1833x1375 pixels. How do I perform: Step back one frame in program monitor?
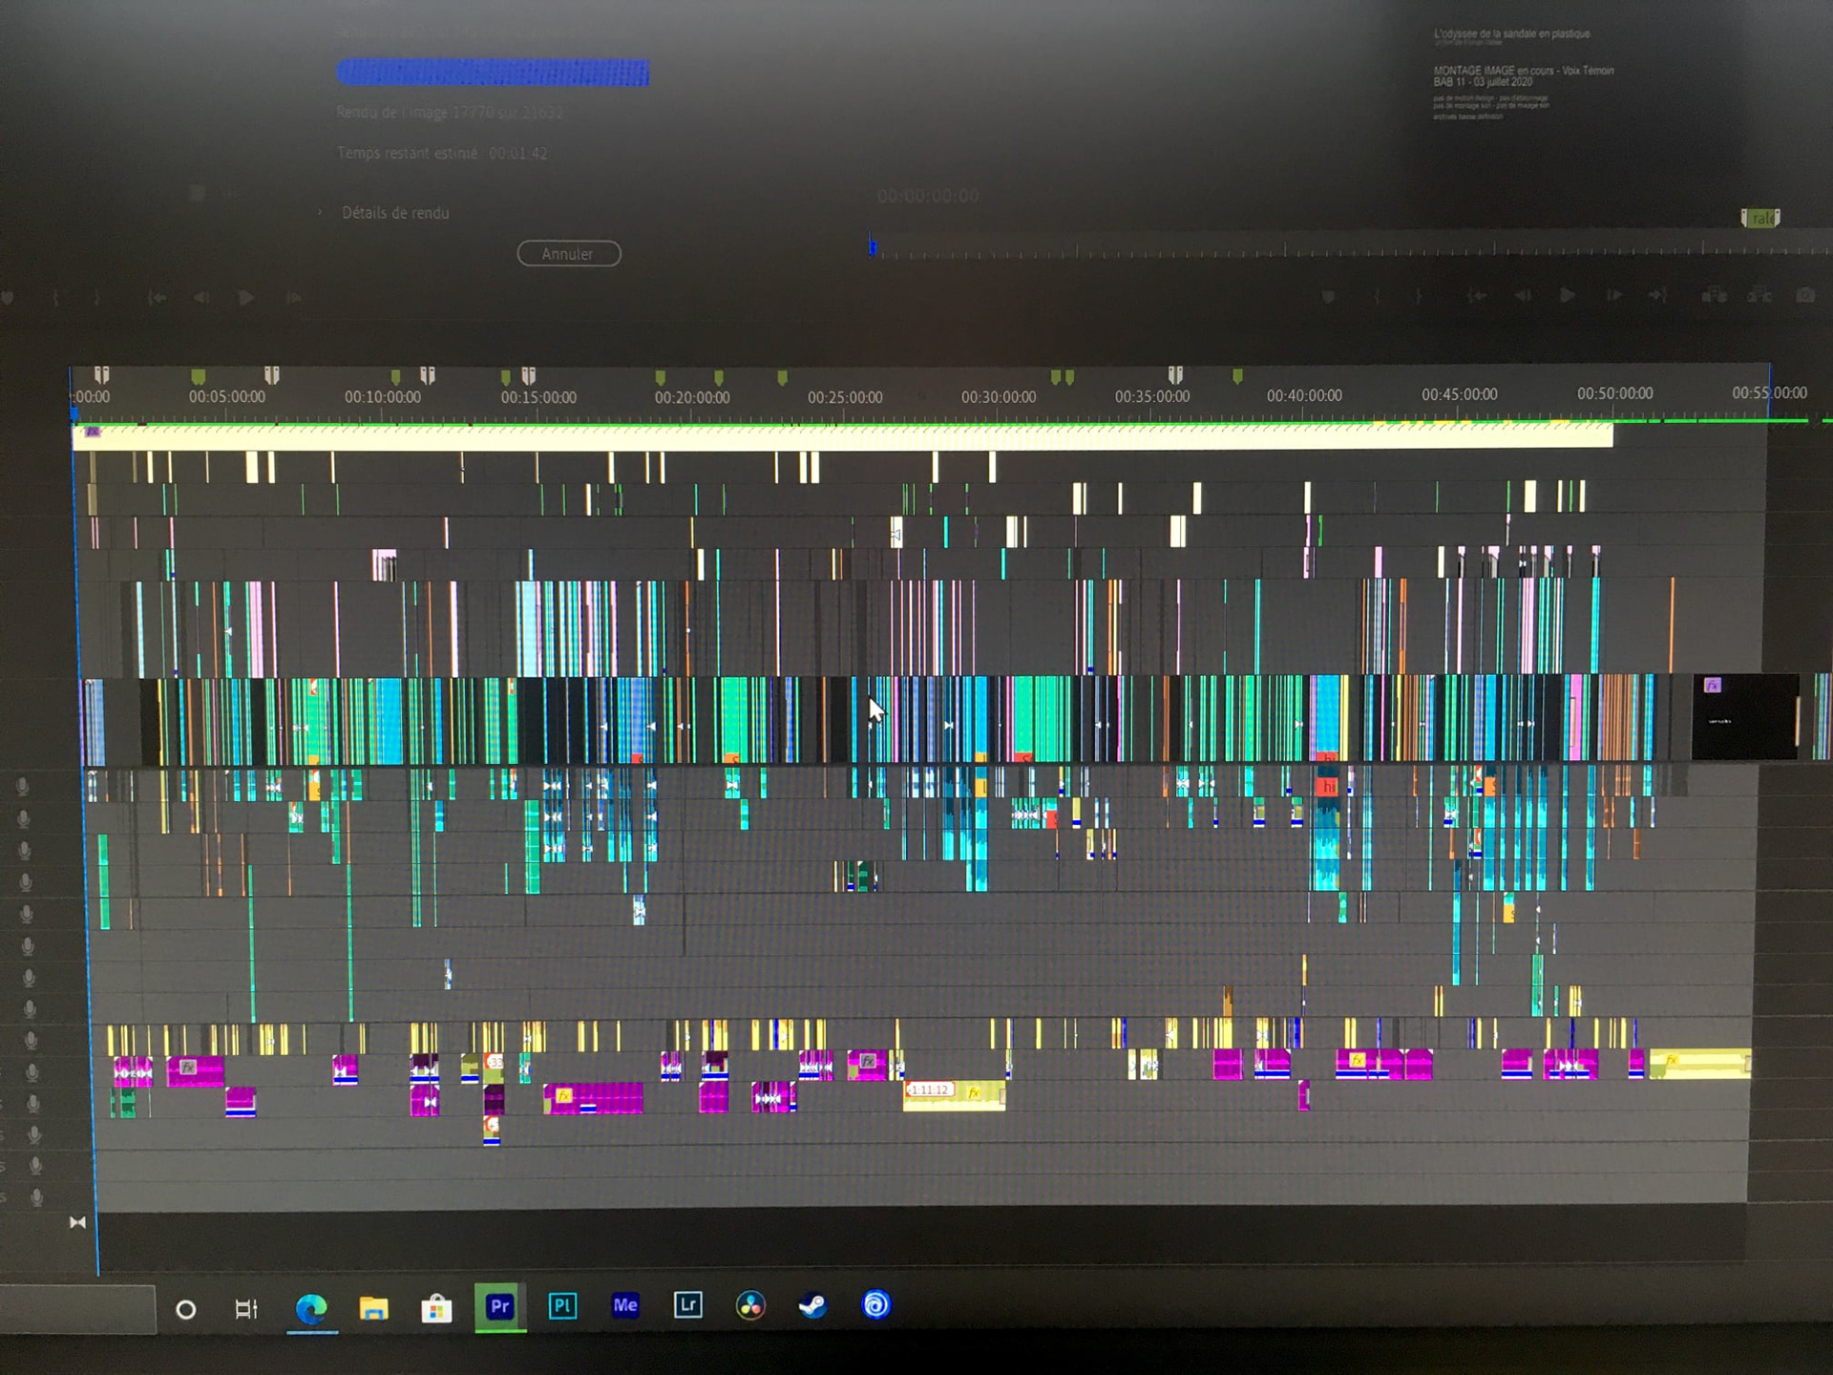pyautogui.click(x=1523, y=295)
